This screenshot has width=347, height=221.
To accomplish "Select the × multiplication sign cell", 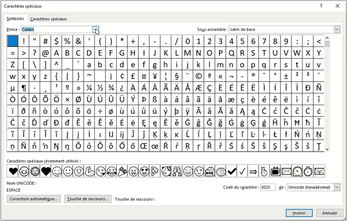I will pos(67,99).
